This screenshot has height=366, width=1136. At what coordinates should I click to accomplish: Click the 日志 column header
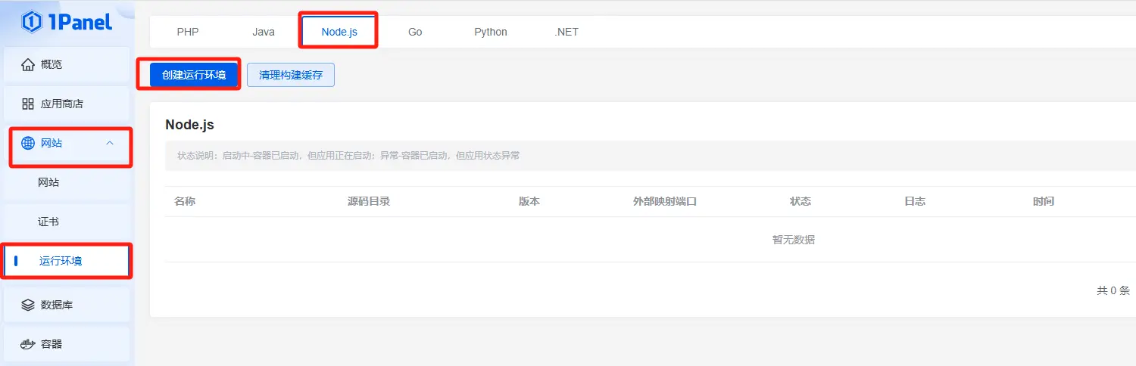[915, 201]
